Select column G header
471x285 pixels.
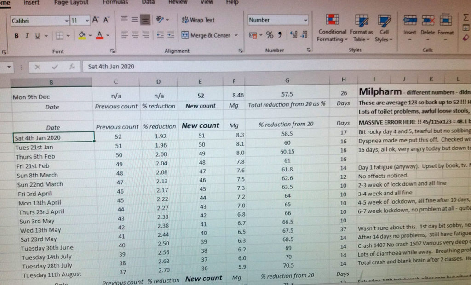tap(287, 80)
